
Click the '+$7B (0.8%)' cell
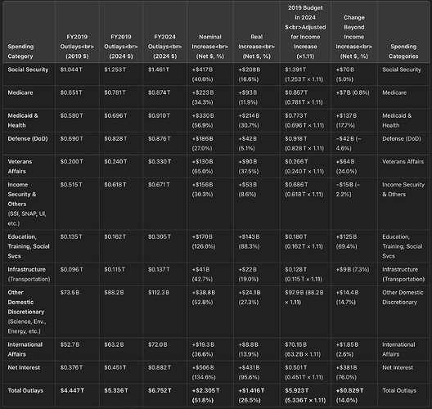click(x=353, y=92)
